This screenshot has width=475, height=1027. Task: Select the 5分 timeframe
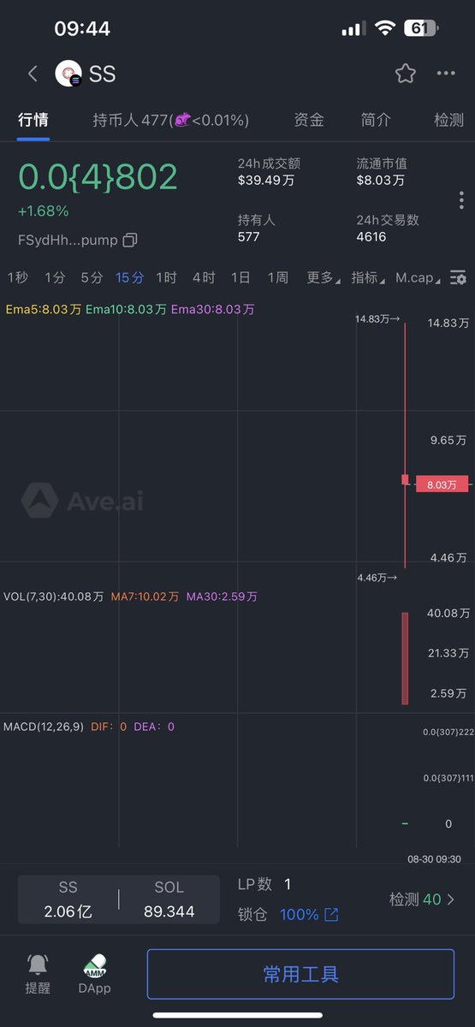tap(92, 277)
